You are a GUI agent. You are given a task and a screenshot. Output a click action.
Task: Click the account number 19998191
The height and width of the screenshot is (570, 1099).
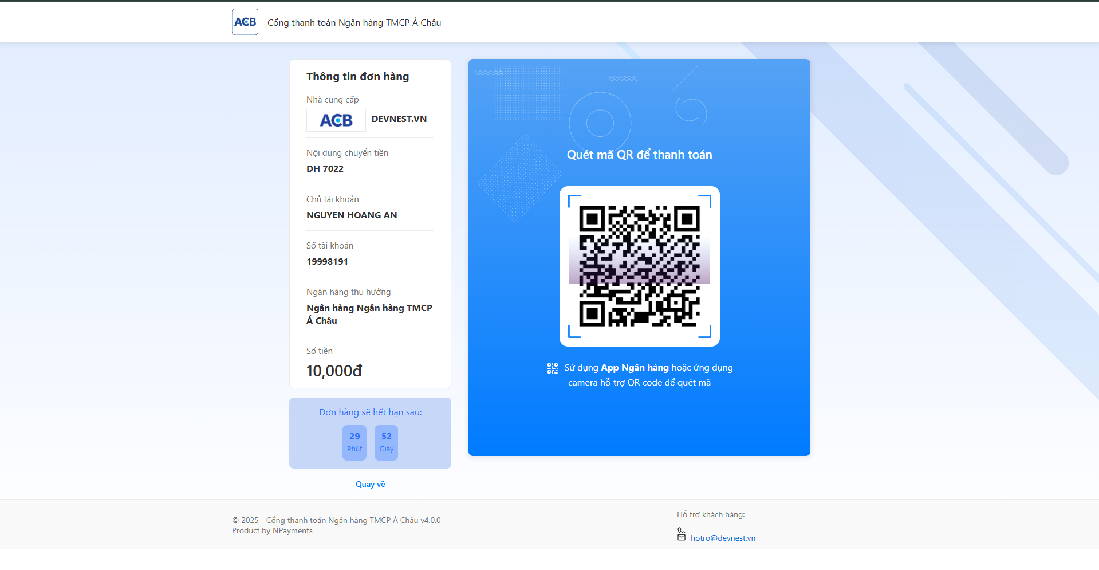[x=327, y=261]
